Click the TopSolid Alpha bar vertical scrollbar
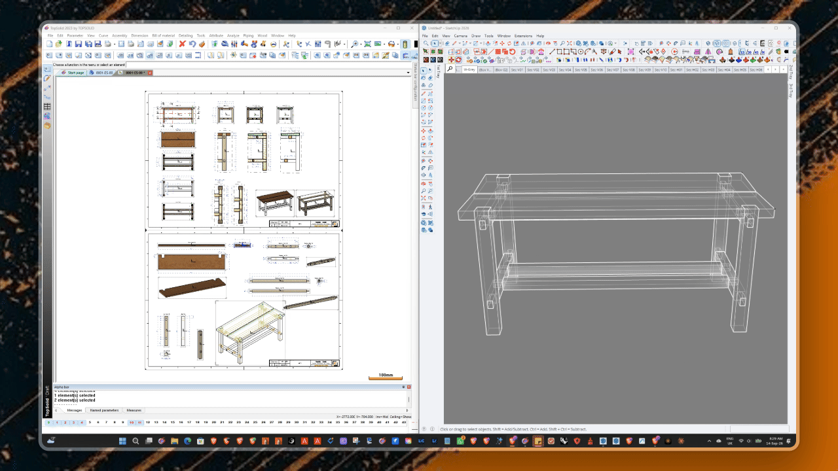 [x=409, y=398]
